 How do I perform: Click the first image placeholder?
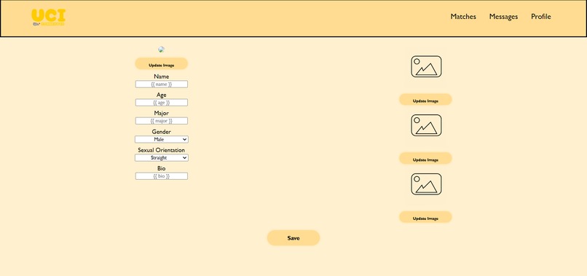coord(426,67)
